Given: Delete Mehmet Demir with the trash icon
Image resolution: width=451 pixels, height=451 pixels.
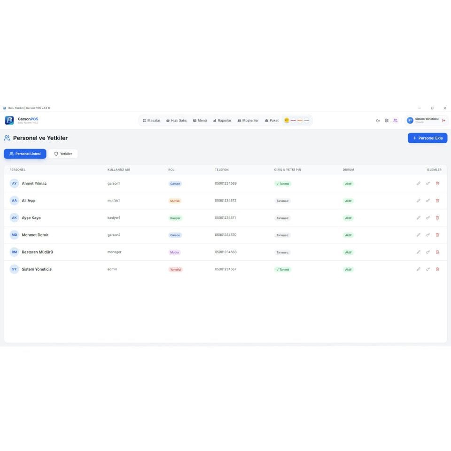Looking at the screenshot, I should pos(437,235).
